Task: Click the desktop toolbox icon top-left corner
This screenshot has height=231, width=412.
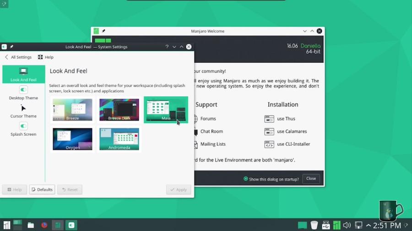Action: pyautogui.click(x=4, y=4)
